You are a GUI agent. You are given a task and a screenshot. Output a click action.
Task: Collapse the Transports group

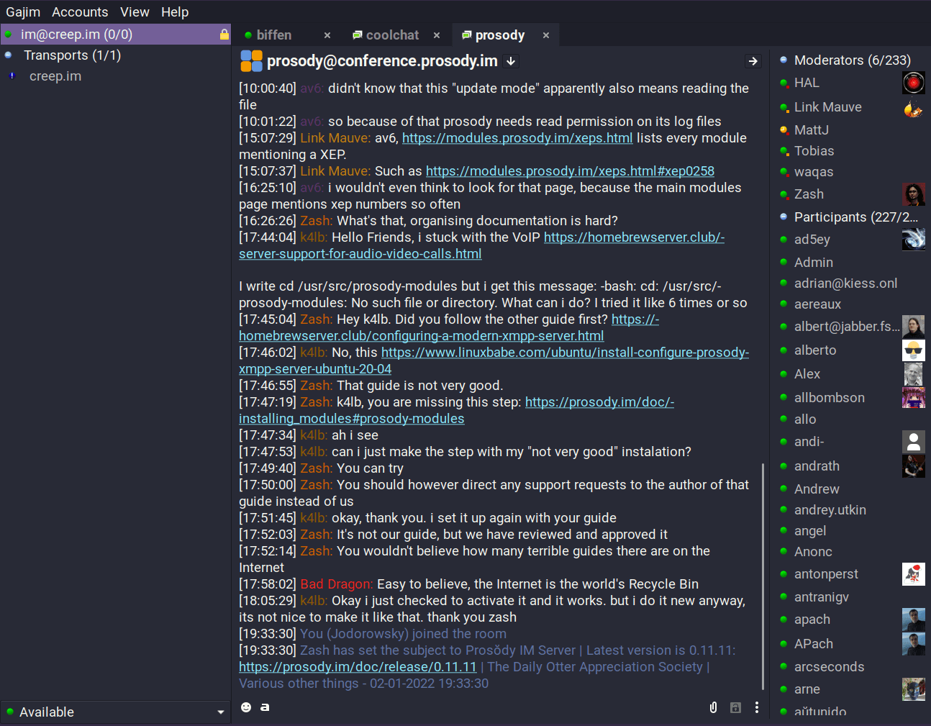tap(9, 55)
